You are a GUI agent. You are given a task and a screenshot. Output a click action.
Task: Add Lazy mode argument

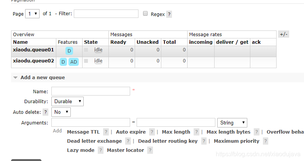(x=81, y=150)
